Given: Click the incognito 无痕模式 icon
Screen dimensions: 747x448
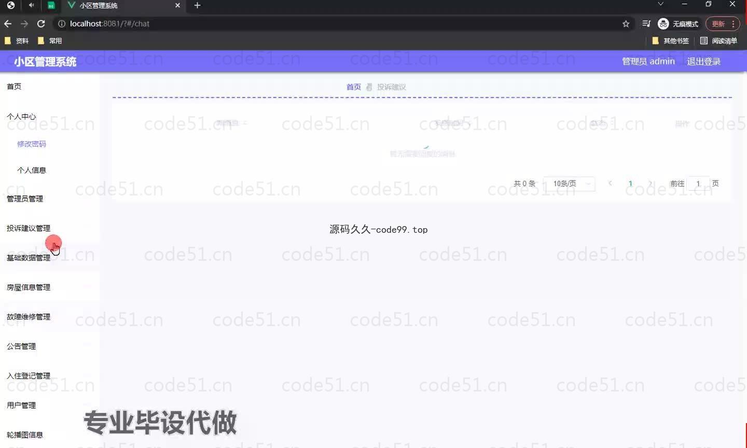Looking at the screenshot, I should tap(678, 24).
